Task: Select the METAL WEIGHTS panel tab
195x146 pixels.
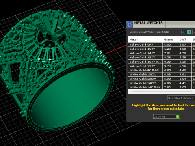Action: (148, 23)
